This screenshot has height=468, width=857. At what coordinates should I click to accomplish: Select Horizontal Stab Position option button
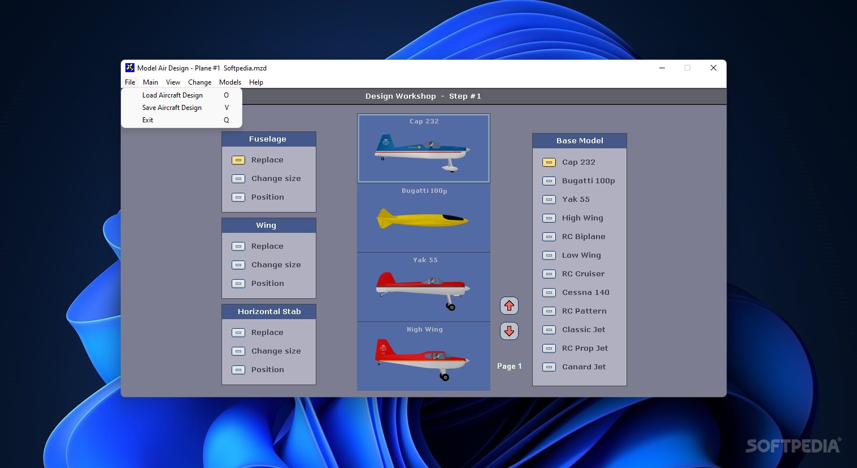coord(238,370)
